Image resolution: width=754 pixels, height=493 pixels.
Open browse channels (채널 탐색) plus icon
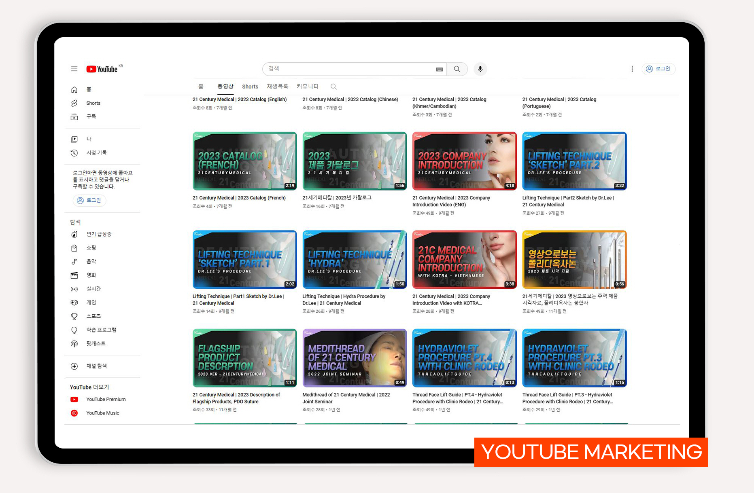pos(74,366)
